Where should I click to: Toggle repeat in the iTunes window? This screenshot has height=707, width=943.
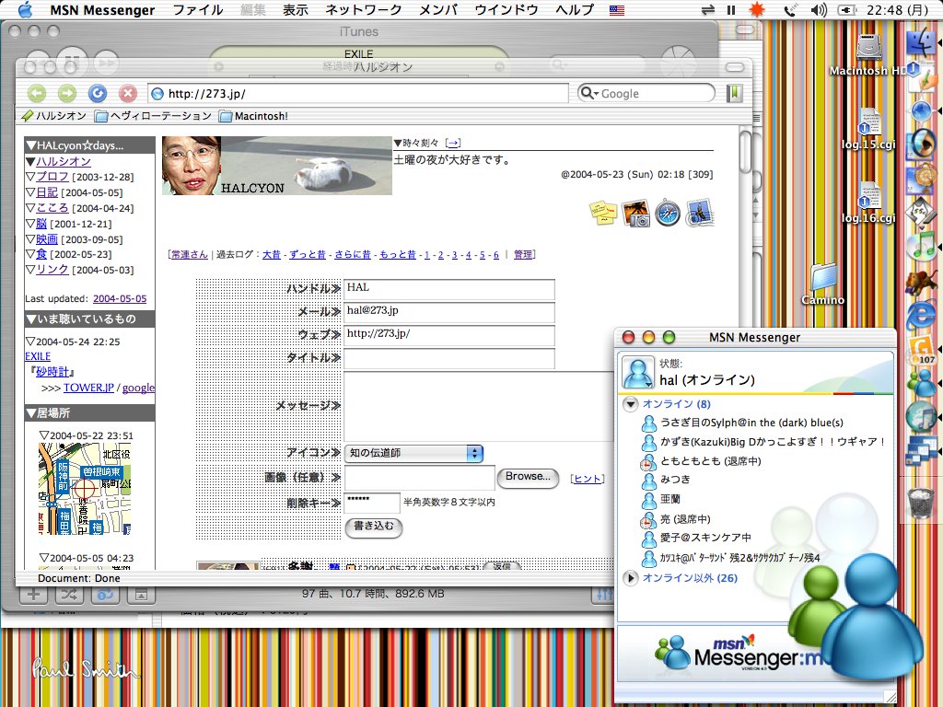pos(105,595)
